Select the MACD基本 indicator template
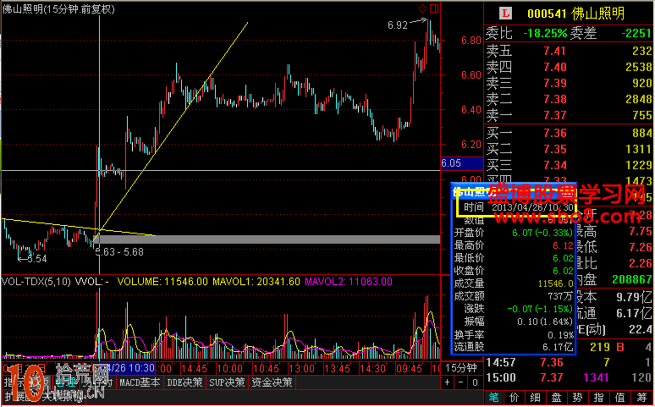The width and height of the screenshot is (655, 407). [x=140, y=382]
